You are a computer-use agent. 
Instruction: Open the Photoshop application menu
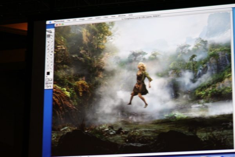click(x=60, y=21)
